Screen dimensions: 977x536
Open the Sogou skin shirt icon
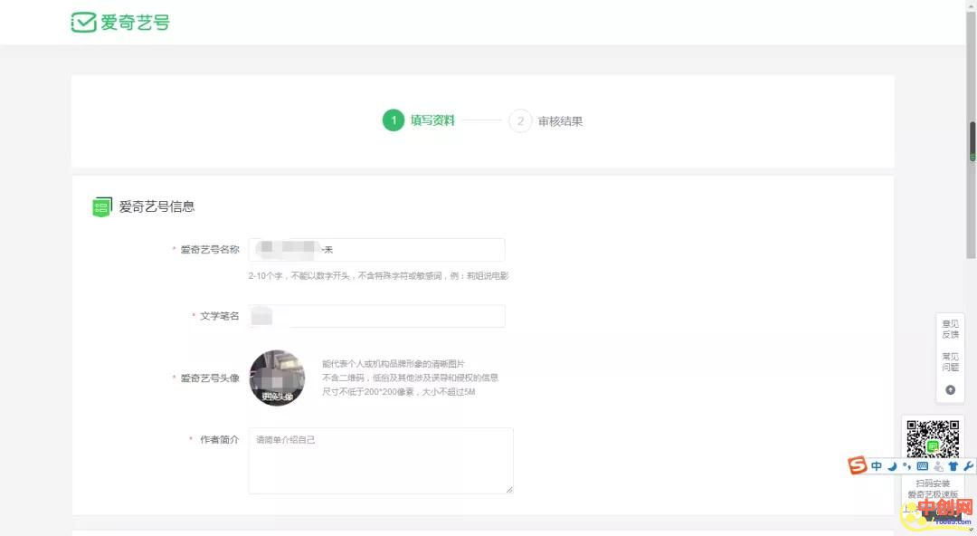[953, 466]
